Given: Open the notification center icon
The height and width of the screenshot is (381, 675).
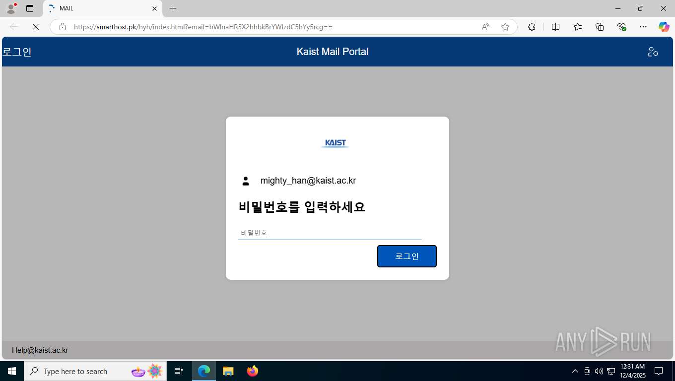Looking at the screenshot, I should (659, 371).
